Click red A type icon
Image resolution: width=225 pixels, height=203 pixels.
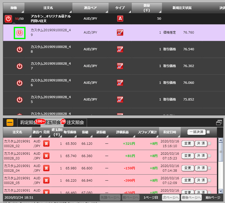click(x=120, y=19)
